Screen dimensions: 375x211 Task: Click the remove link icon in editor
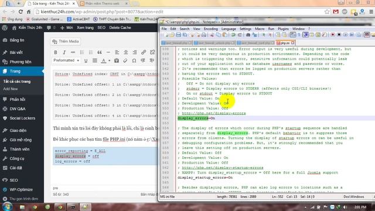152,52
